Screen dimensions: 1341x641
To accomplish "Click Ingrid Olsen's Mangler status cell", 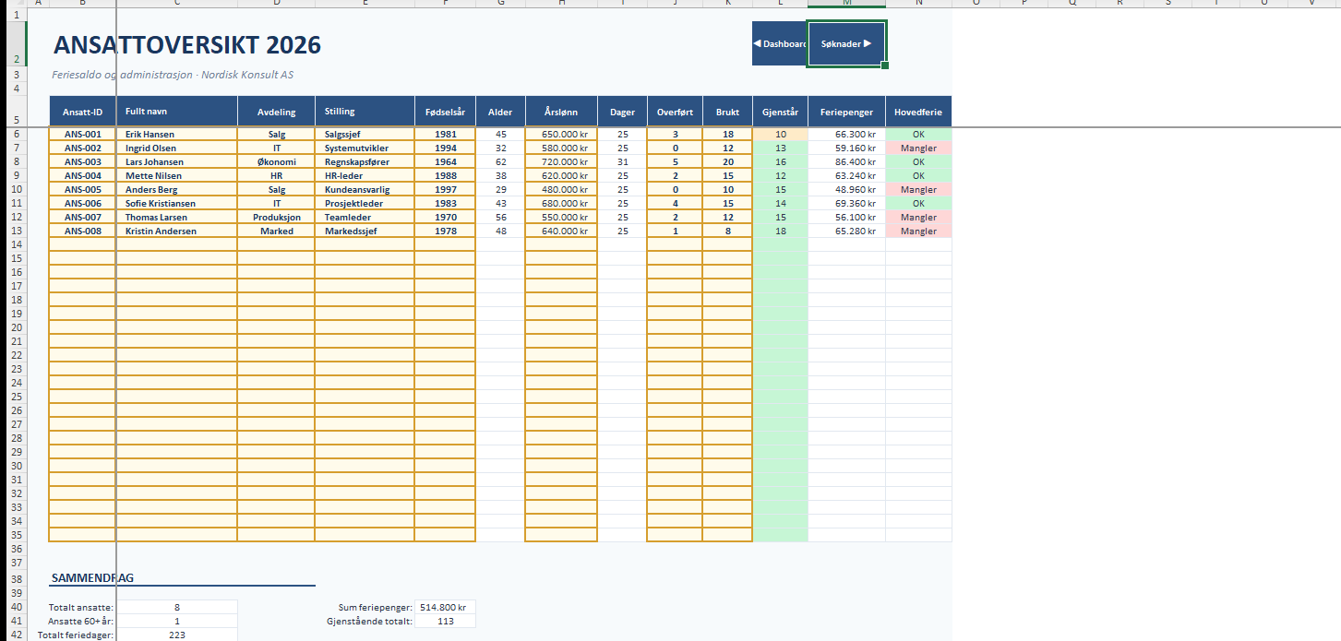I will tap(918, 148).
